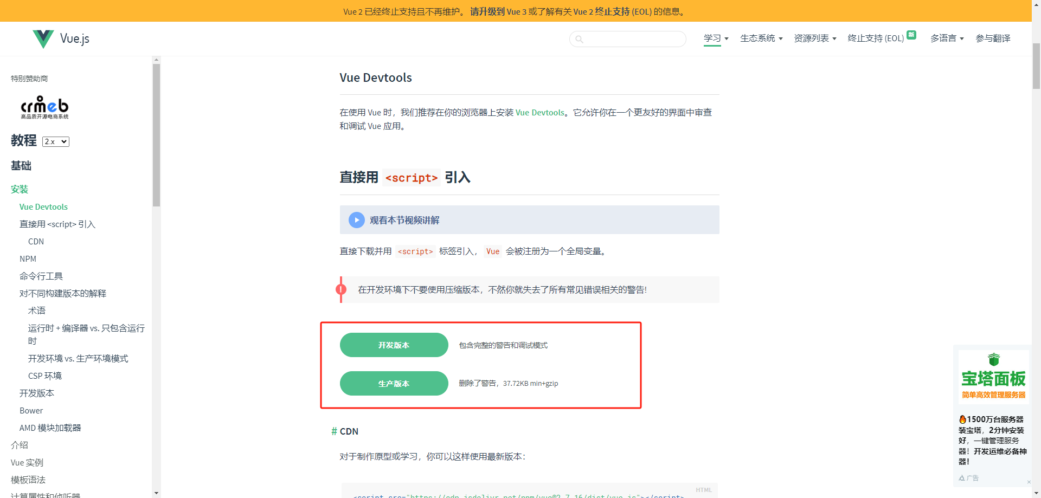Select CDN sidebar item
The width and height of the screenshot is (1041, 498).
[36, 242]
